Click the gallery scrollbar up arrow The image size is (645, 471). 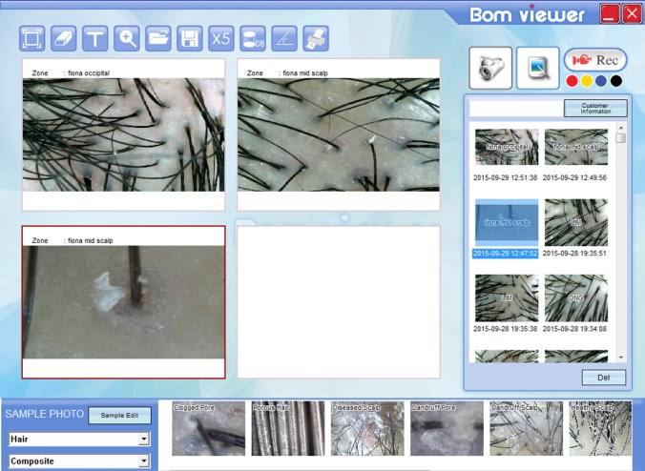(621, 128)
